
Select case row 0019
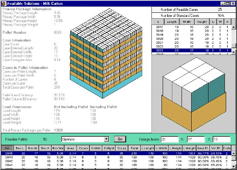192,35
